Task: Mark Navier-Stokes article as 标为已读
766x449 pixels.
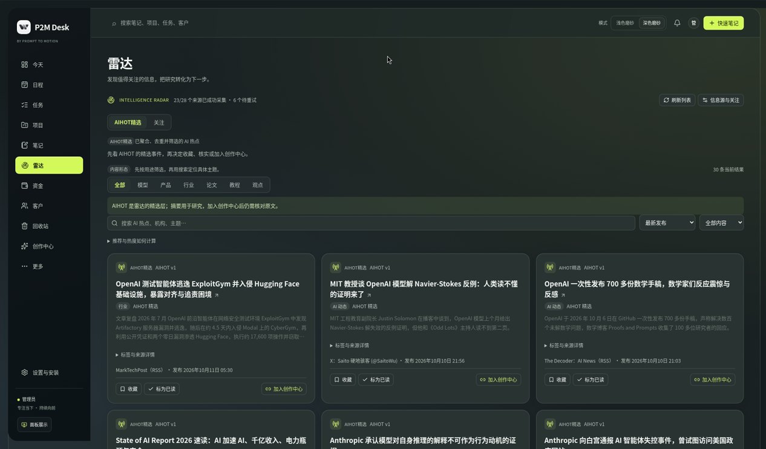Action: [x=376, y=380]
